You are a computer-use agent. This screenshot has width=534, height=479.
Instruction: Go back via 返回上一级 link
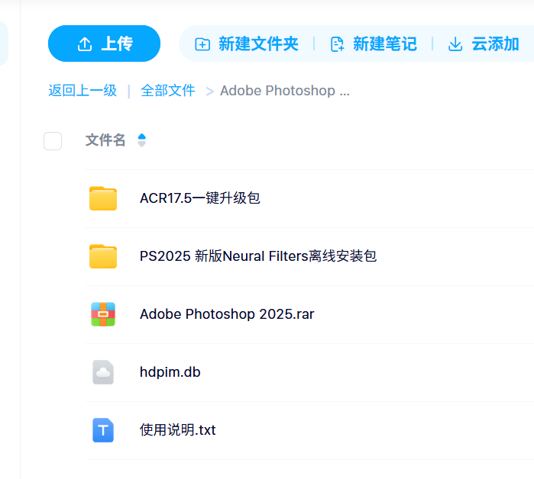(83, 91)
